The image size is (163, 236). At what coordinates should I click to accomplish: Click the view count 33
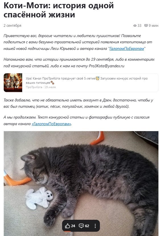coord(139,26)
